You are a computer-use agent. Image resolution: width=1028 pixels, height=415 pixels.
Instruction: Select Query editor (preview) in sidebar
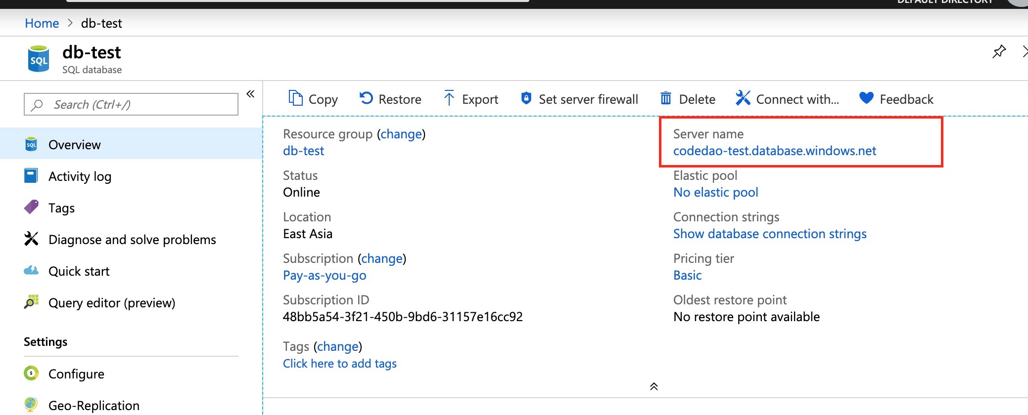111,303
